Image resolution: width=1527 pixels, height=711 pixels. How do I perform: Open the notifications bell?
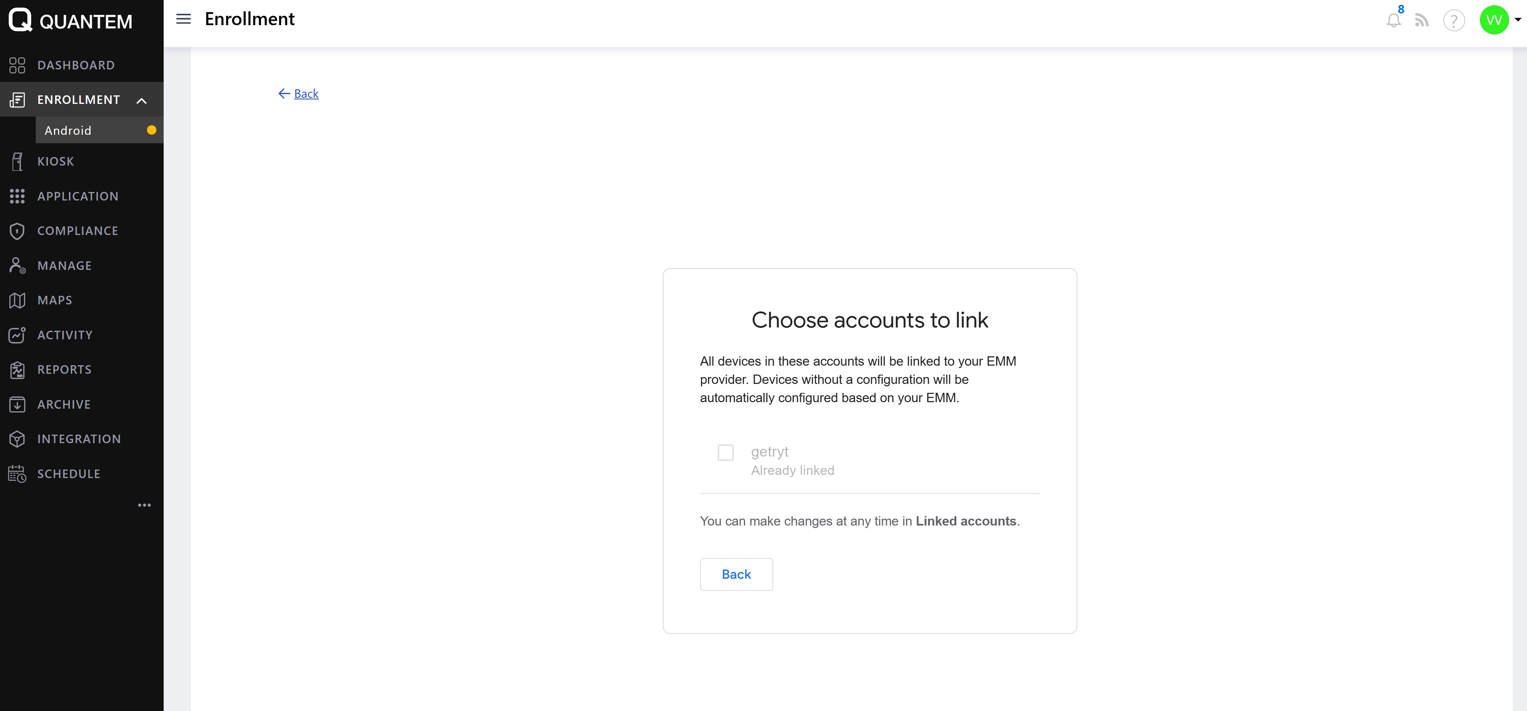coord(1393,21)
